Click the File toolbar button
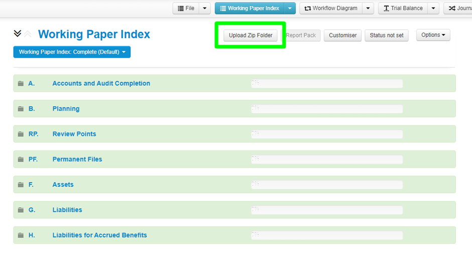The image size is (472, 253). click(x=186, y=9)
